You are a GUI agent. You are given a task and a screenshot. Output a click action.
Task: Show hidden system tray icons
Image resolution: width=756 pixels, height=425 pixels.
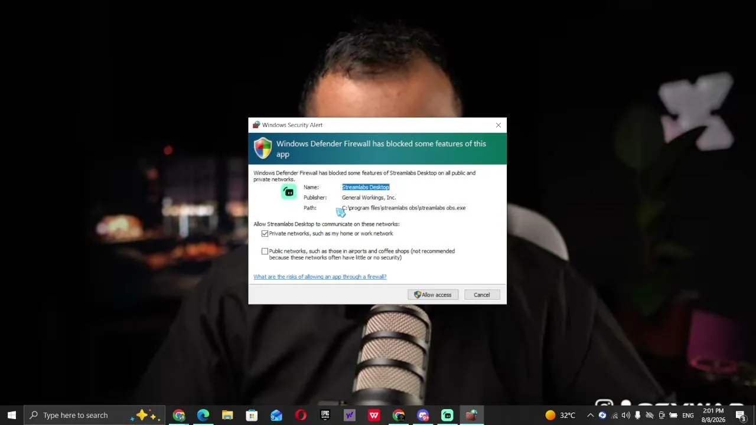coord(590,415)
